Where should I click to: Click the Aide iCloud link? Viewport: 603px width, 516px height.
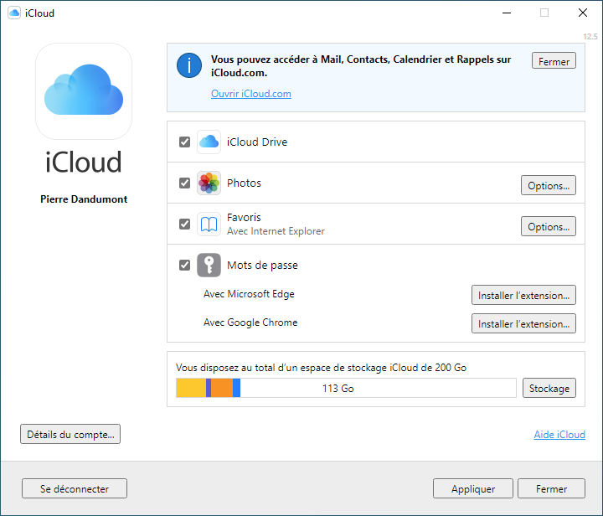point(559,435)
